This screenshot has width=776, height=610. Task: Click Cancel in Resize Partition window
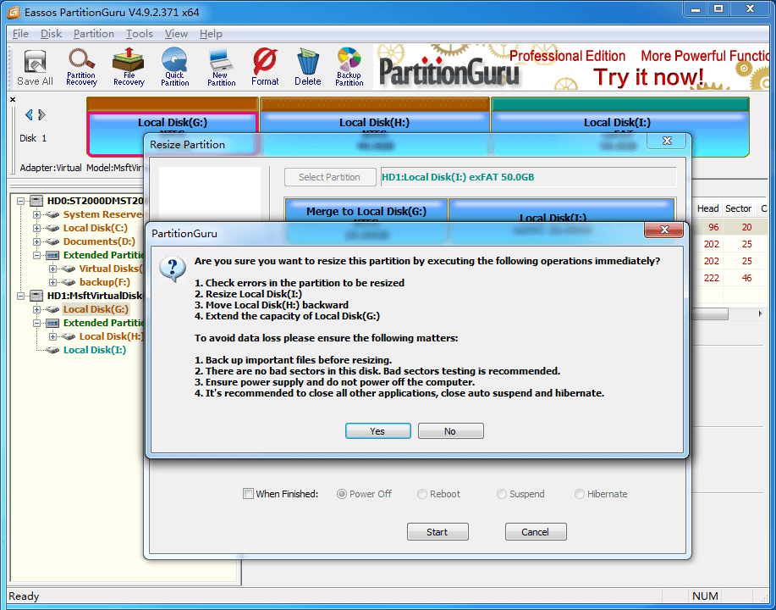pyautogui.click(x=536, y=532)
